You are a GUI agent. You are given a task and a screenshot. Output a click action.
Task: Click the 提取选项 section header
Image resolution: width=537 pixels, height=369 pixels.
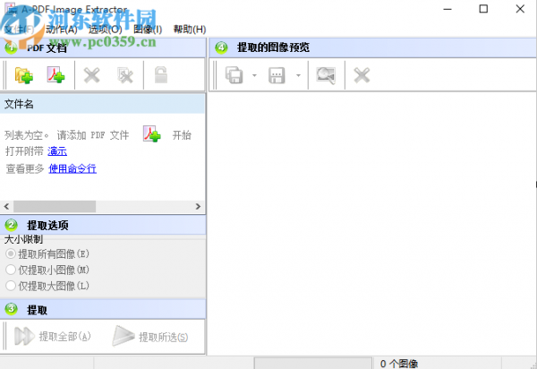(x=103, y=225)
